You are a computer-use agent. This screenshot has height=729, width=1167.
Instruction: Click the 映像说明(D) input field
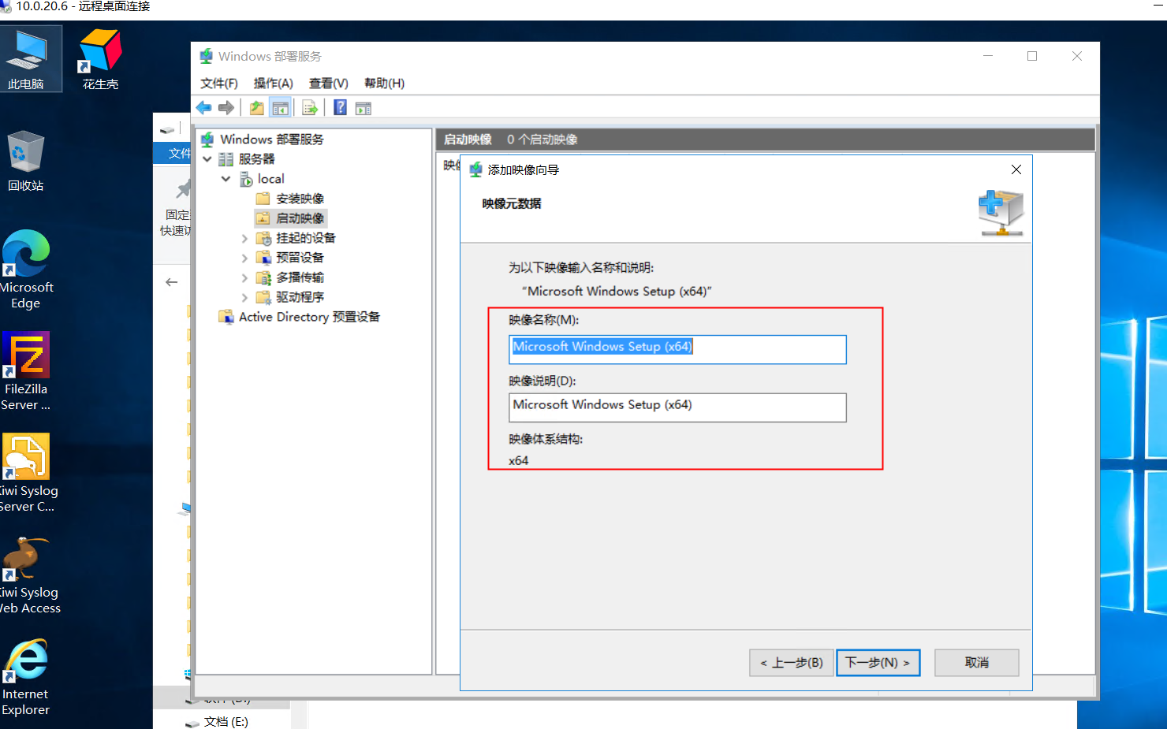click(677, 407)
